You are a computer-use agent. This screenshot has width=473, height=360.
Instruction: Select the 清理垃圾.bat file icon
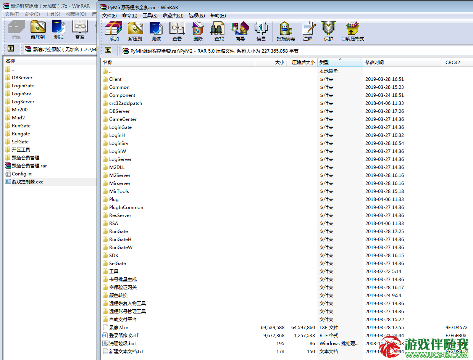[x=106, y=344]
